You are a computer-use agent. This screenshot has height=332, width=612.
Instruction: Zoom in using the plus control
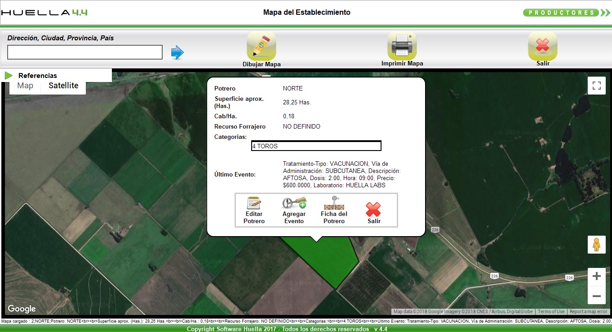(597, 276)
